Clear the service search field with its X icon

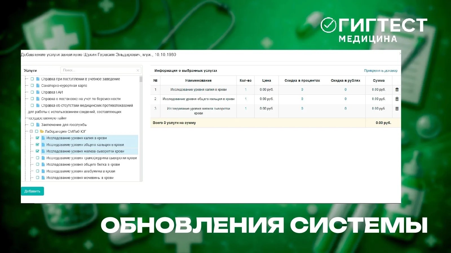coord(138,70)
